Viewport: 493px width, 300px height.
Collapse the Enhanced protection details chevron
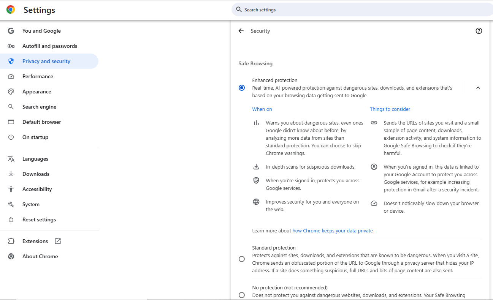coord(478,88)
